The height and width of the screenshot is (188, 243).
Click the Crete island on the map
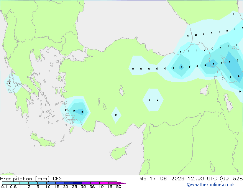pos(42,140)
